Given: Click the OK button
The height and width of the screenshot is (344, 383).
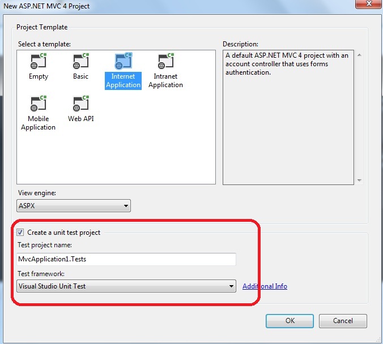Looking at the screenshot, I should point(290,321).
